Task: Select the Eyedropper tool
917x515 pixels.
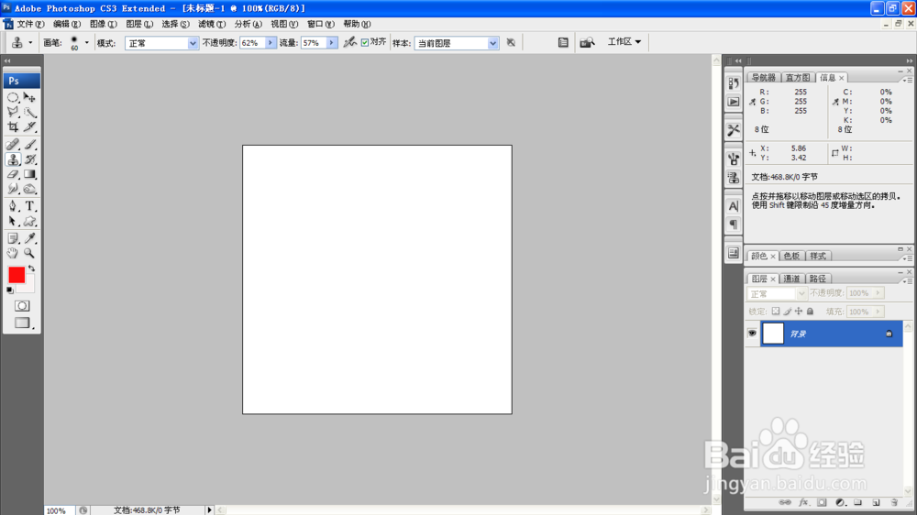Action: point(30,238)
